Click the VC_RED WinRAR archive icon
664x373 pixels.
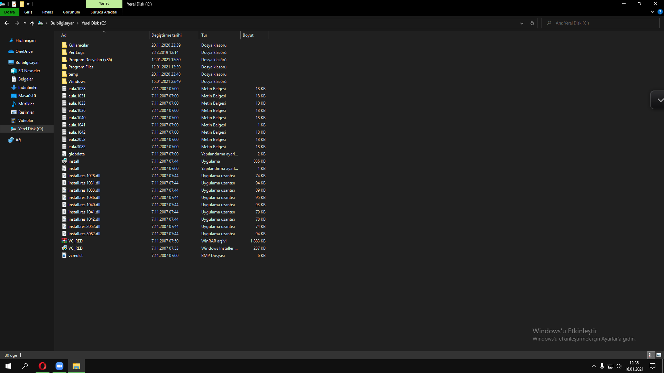coord(64,241)
